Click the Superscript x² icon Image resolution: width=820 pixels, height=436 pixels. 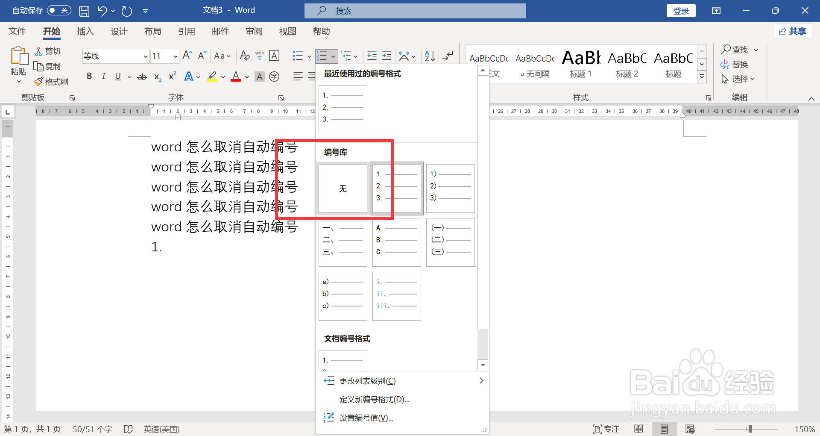(172, 77)
